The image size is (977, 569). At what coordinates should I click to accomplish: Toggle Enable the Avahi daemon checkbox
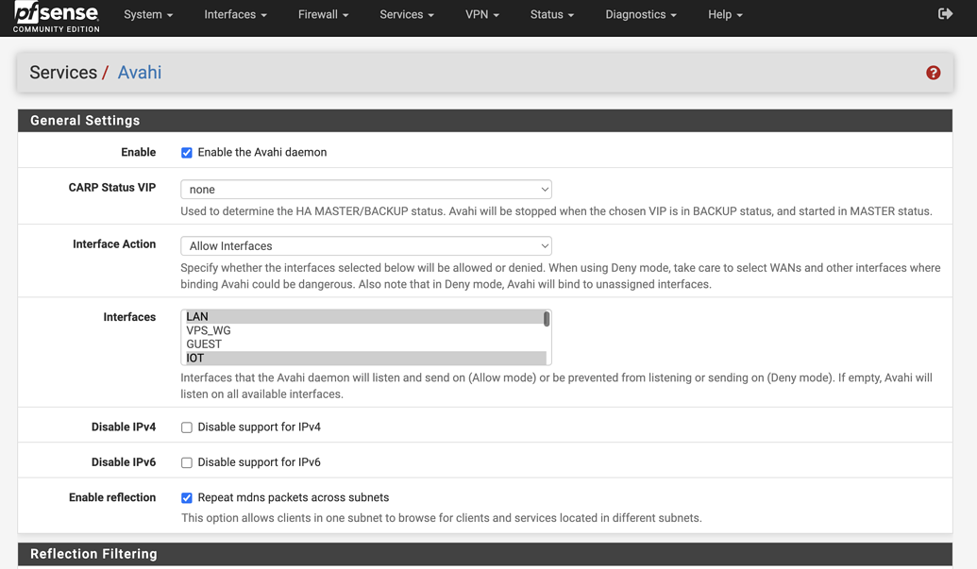tap(187, 153)
